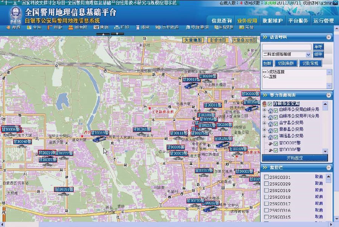Check the box next to 25920315
This screenshot has height=227, width=339.
point(266,217)
